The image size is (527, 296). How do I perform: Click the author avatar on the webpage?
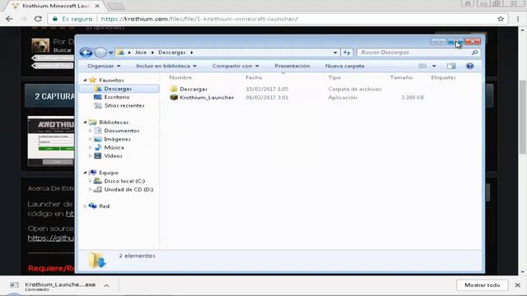pos(40,45)
